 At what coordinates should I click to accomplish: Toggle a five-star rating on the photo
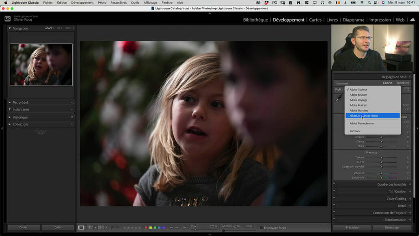coord(140,227)
